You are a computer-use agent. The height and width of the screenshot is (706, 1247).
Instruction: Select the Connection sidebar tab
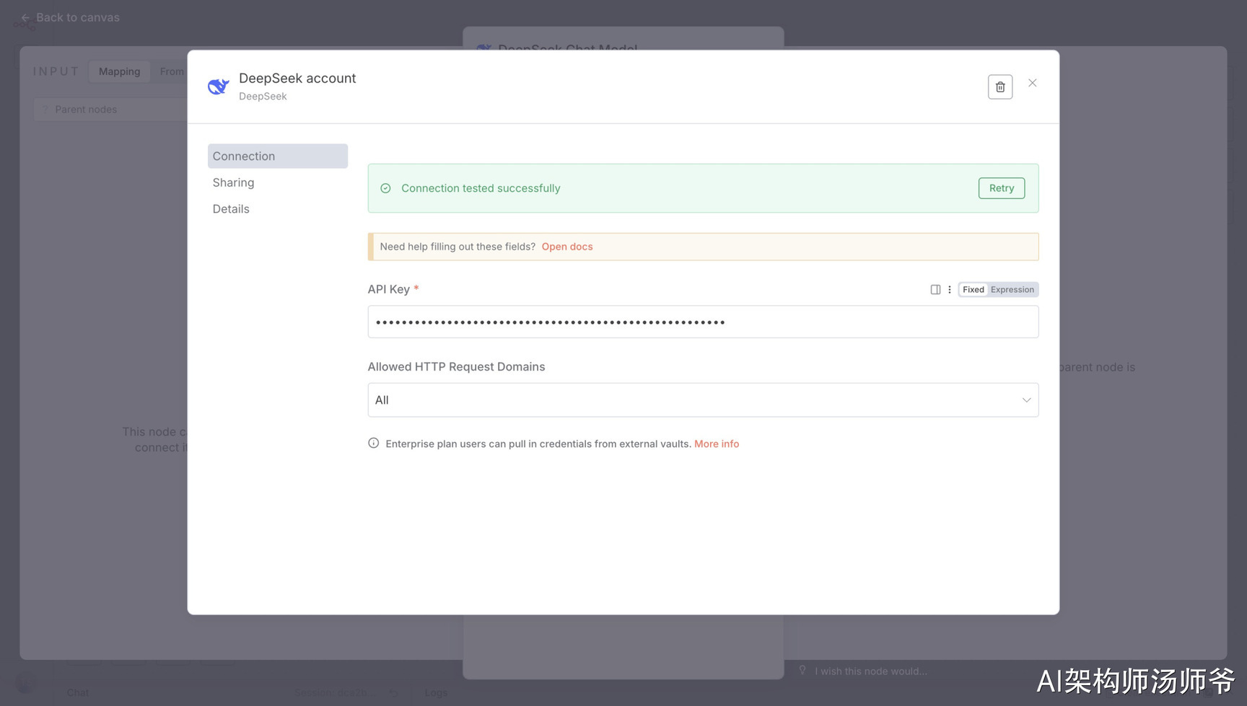coord(277,156)
